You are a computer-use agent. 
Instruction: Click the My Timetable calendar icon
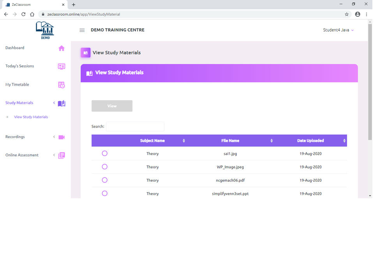62,85
